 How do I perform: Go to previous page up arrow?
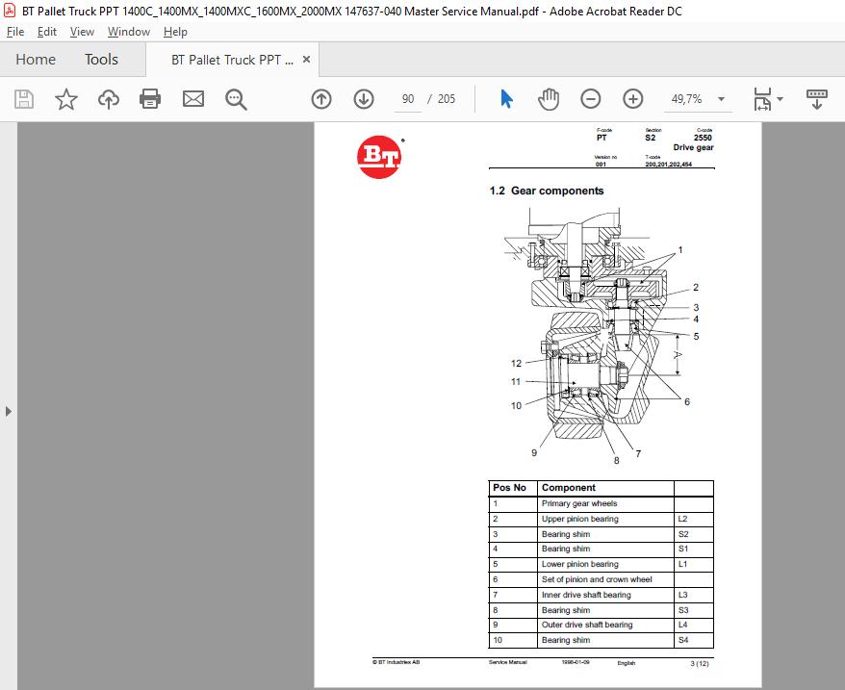click(x=321, y=99)
